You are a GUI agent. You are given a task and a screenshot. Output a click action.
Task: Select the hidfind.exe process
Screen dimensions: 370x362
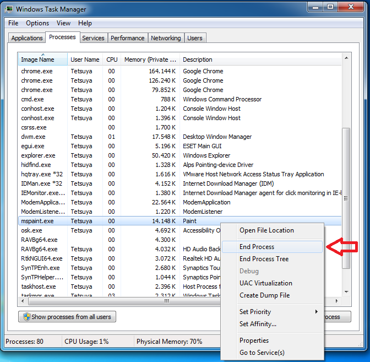coord(180,165)
